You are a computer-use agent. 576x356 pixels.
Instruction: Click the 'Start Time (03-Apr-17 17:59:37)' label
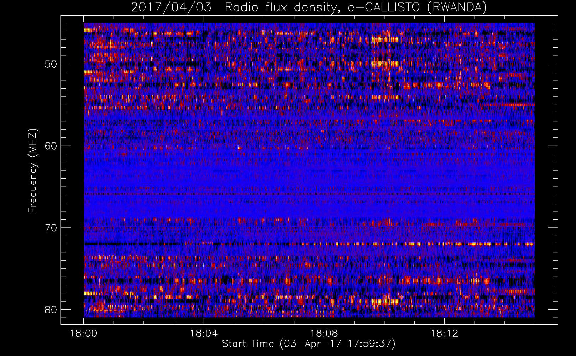[309, 344]
